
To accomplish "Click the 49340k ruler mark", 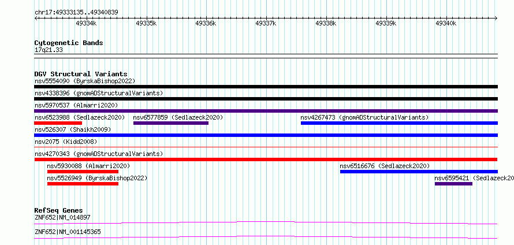I will pyautogui.click(x=446, y=23).
